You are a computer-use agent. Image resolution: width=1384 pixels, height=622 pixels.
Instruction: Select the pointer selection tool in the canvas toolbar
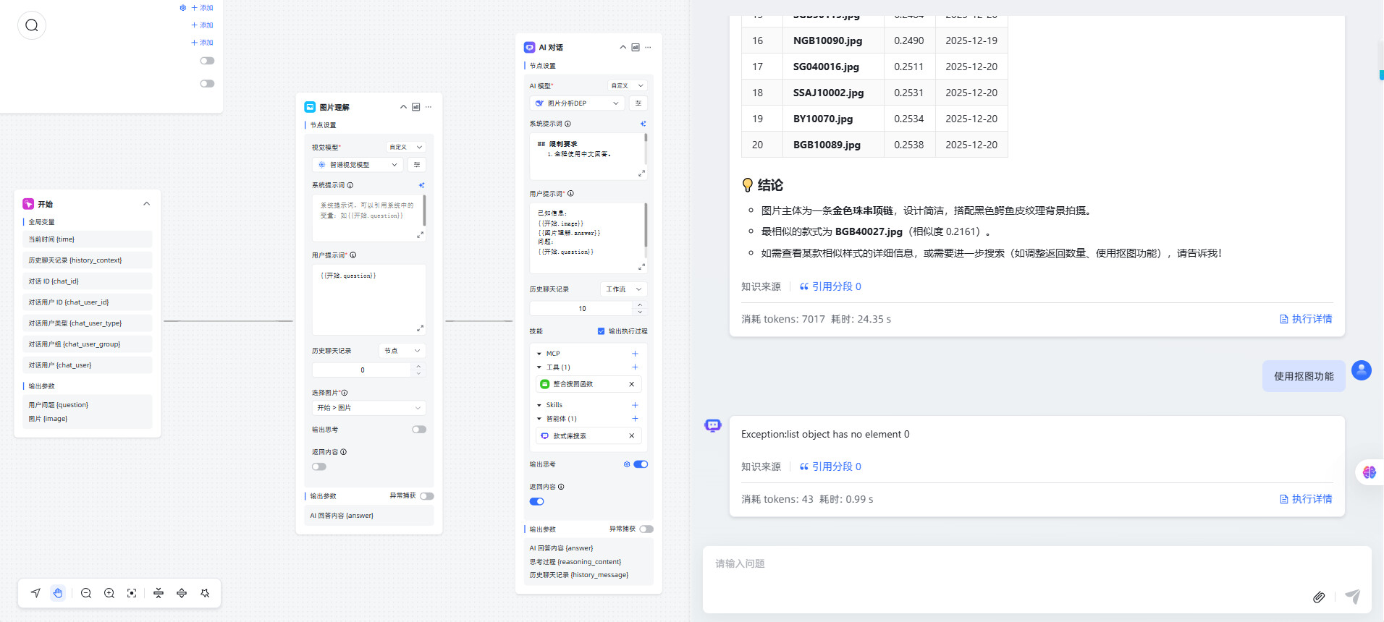35,593
